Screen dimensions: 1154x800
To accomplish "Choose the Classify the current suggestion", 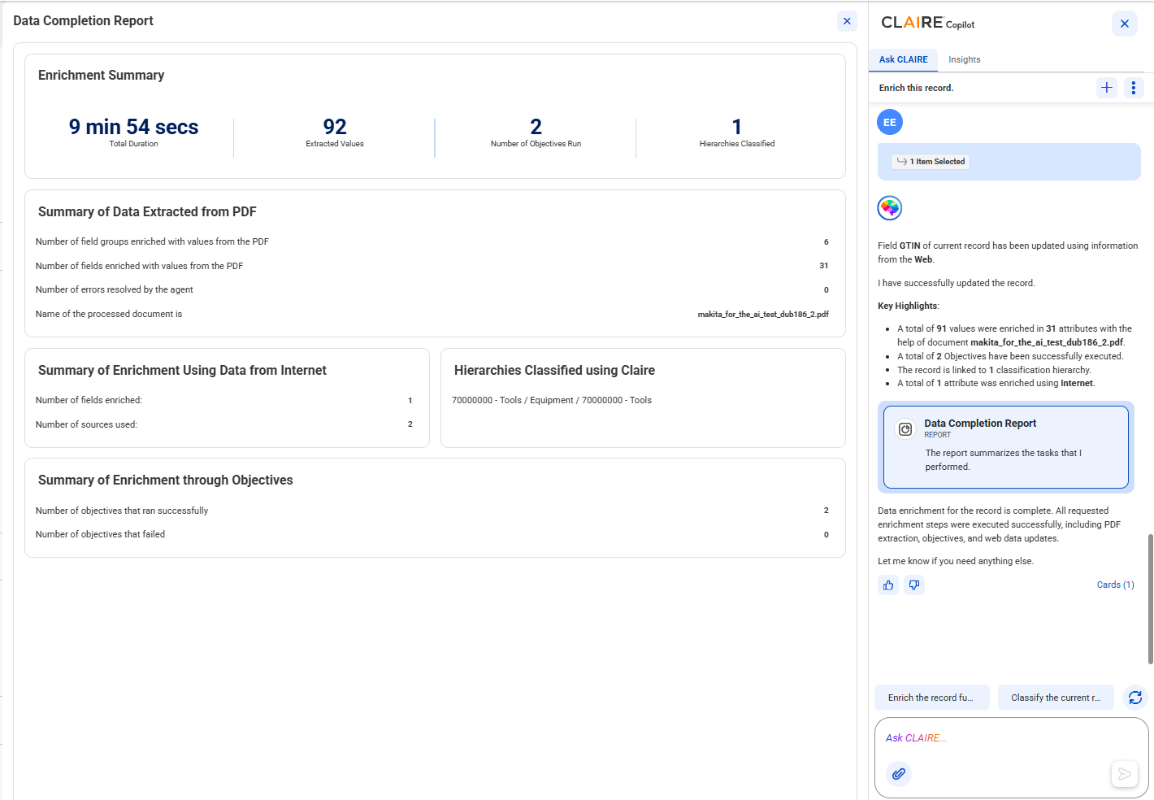I will (1056, 698).
